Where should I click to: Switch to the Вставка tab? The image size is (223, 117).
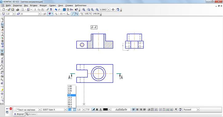[x=31, y=114]
